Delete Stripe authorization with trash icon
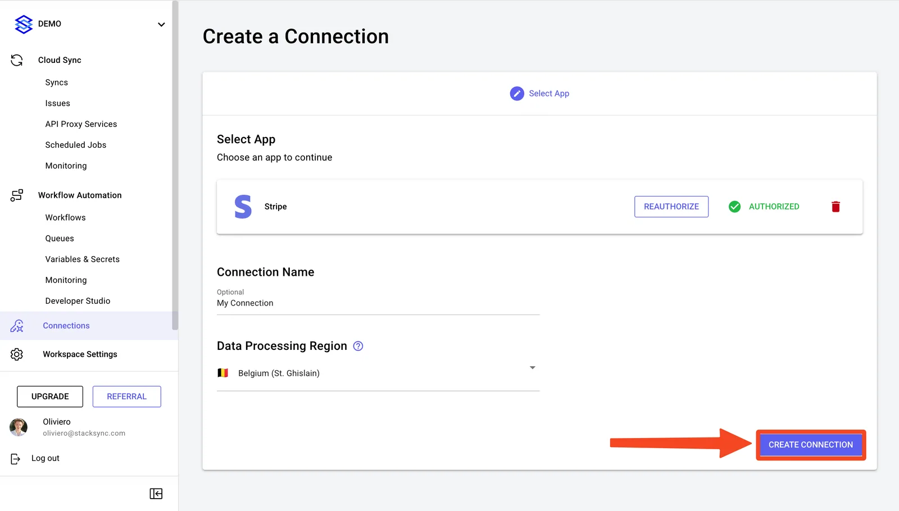Image resolution: width=899 pixels, height=511 pixels. (x=836, y=207)
